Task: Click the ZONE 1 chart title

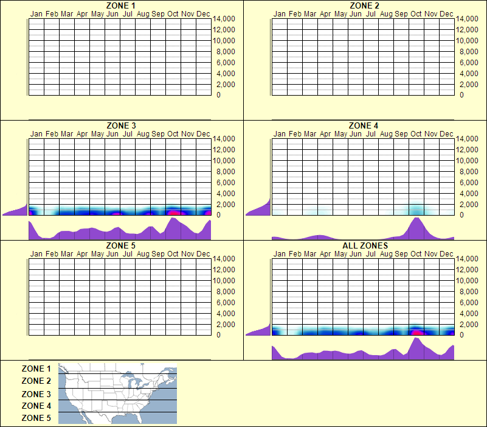Action: click(120, 5)
